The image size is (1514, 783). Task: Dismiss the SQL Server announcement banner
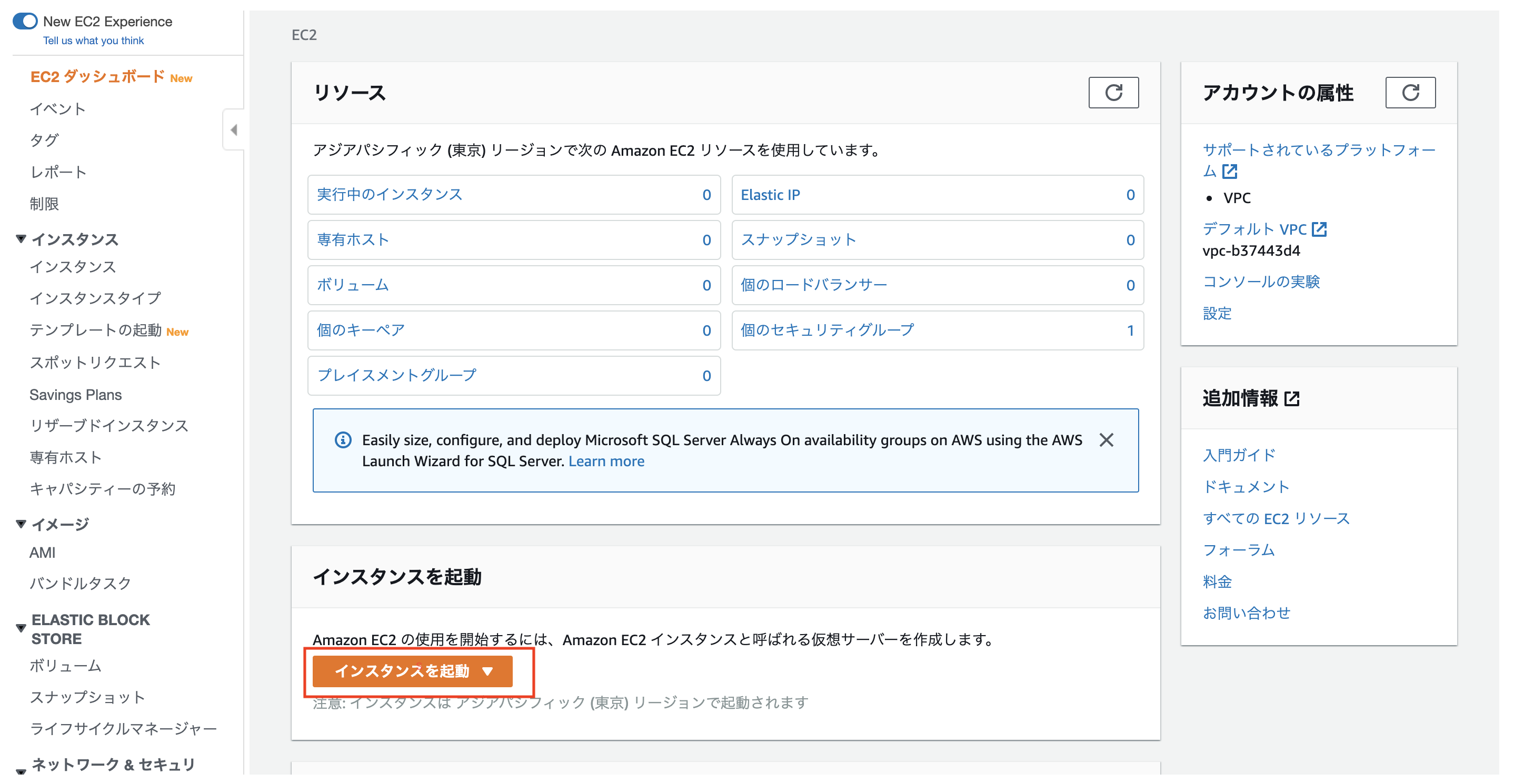1107,440
